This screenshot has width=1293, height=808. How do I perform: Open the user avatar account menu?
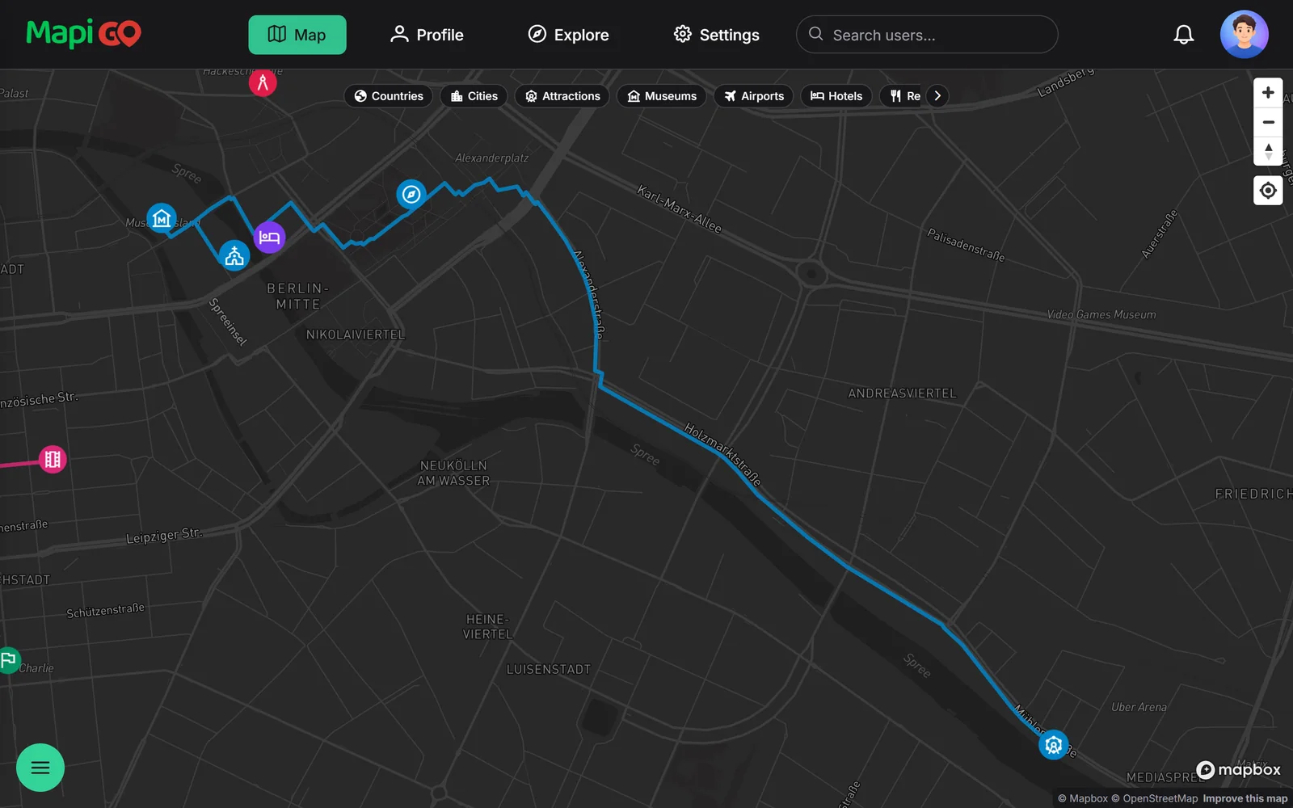point(1244,35)
